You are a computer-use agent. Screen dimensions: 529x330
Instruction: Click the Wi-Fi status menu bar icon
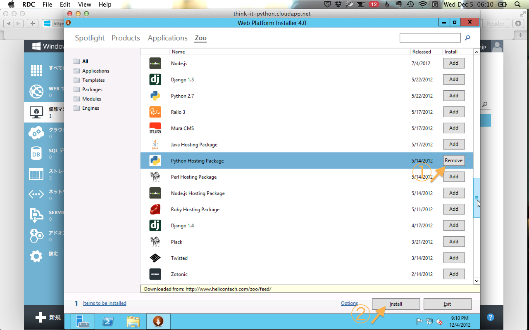coord(422,5)
